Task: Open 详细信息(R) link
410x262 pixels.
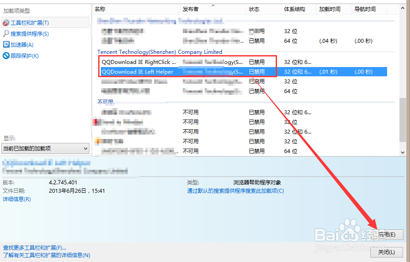Action: [17, 199]
